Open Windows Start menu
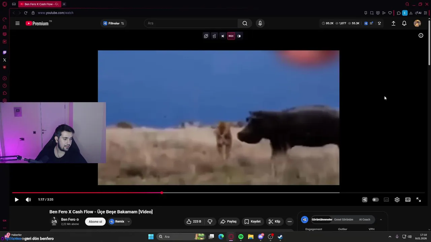The width and height of the screenshot is (431, 242). (x=151, y=237)
